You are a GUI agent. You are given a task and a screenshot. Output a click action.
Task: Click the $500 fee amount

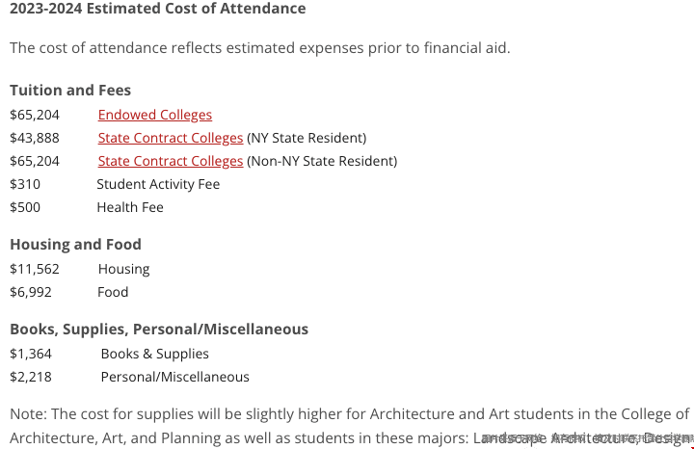(25, 207)
